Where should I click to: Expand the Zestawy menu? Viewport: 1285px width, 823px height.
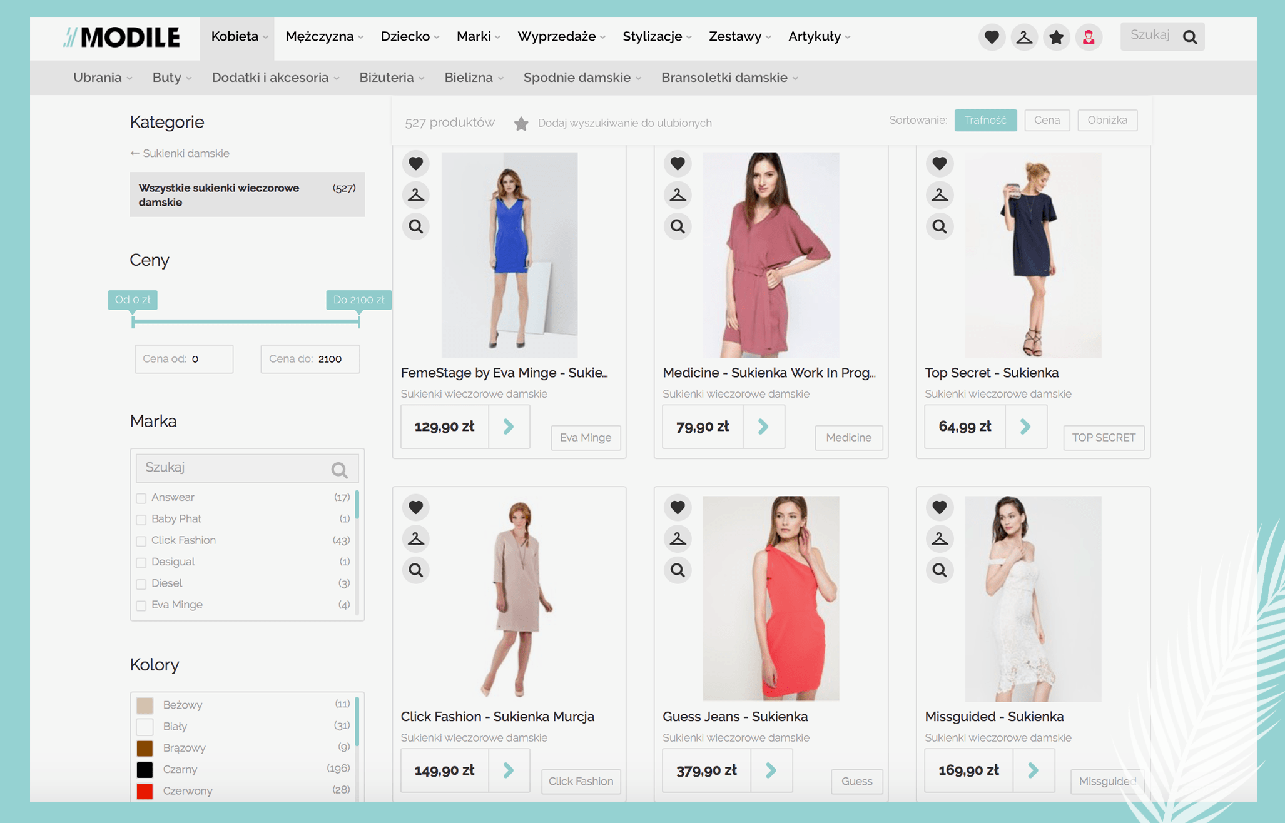click(x=740, y=37)
